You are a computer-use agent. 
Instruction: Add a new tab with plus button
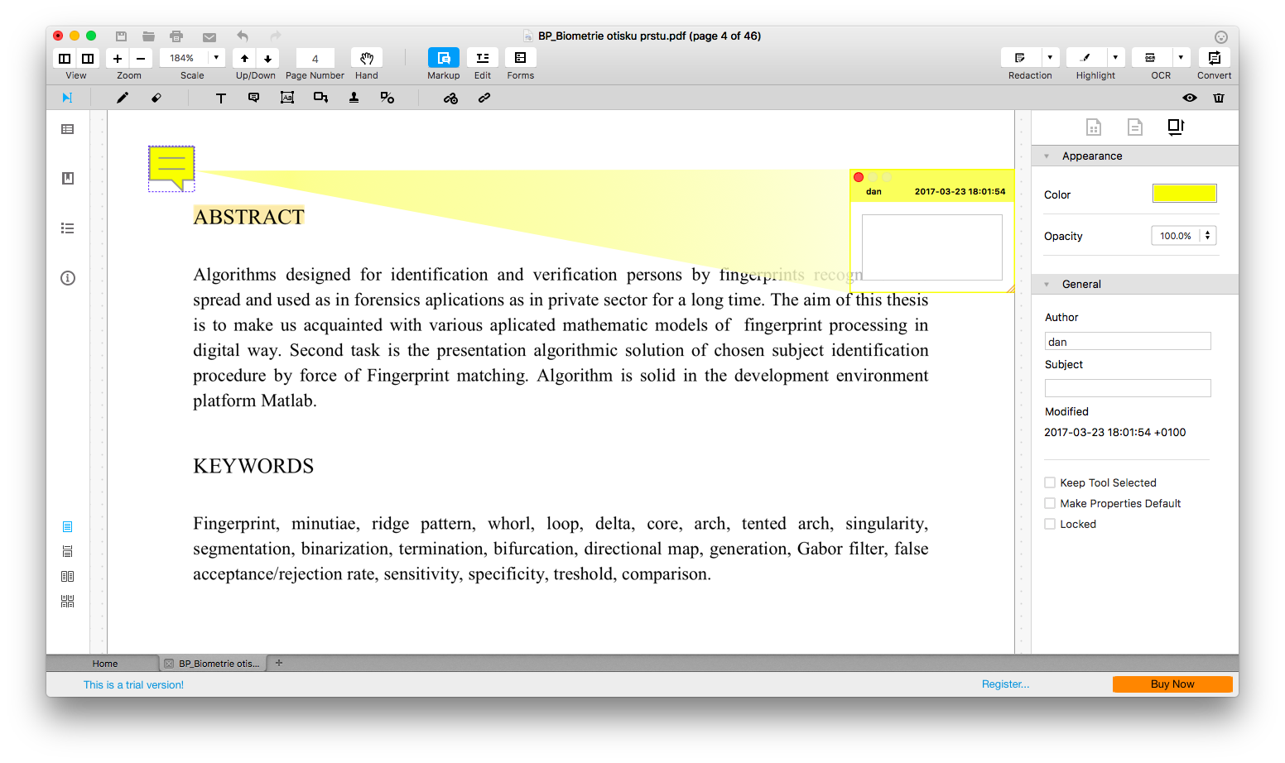(x=279, y=663)
